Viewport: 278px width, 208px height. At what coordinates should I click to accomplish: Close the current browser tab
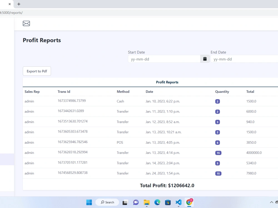pos(9,4)
